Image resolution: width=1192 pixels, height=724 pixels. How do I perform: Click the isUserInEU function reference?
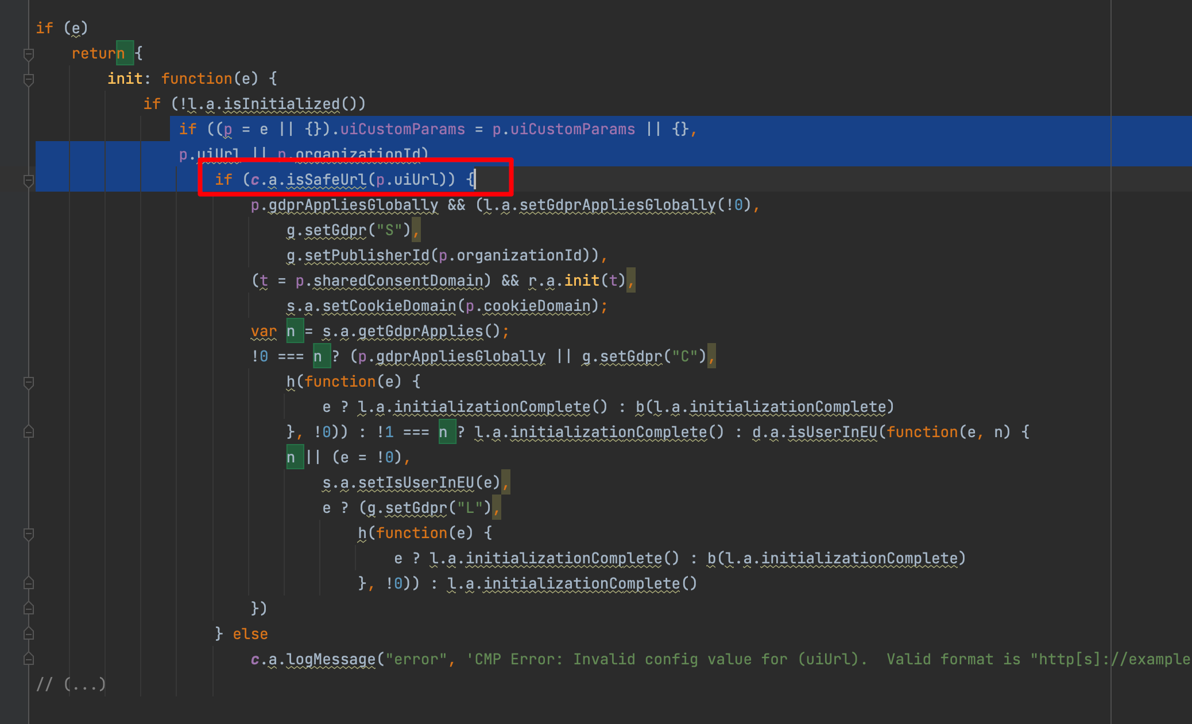(832, 432)
